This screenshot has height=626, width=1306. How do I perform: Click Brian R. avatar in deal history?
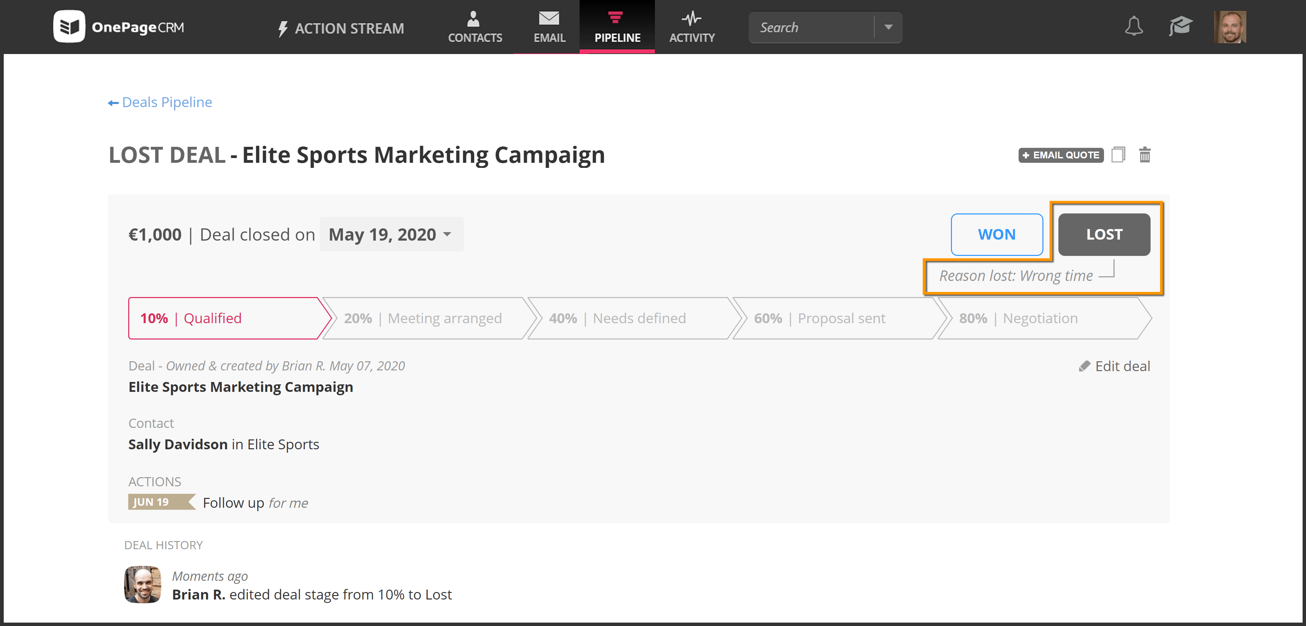click(x=143, y=584)
